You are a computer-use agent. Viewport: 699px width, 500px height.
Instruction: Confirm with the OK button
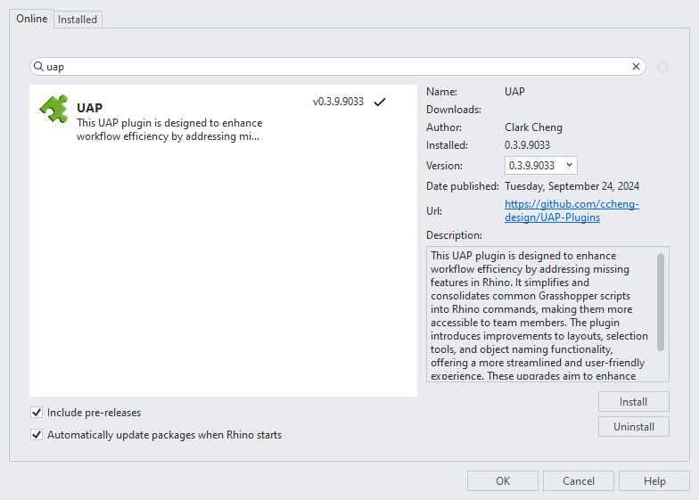pos(503,481)
